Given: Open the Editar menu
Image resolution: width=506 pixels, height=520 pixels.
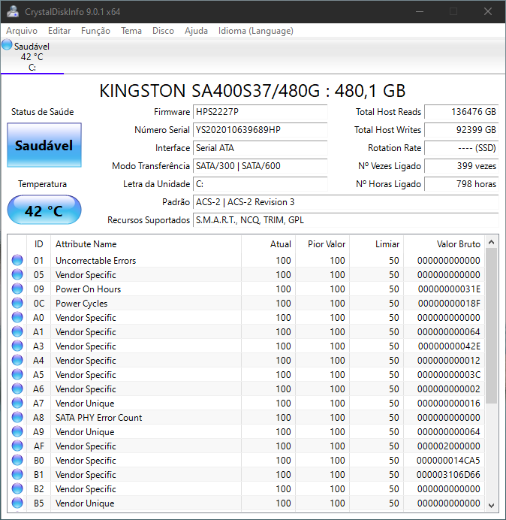Looking at the screenshot, I should click(x=59, y=31).
